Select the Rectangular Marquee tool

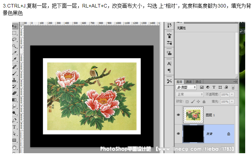pyautogui.click(x=15, y=33)
